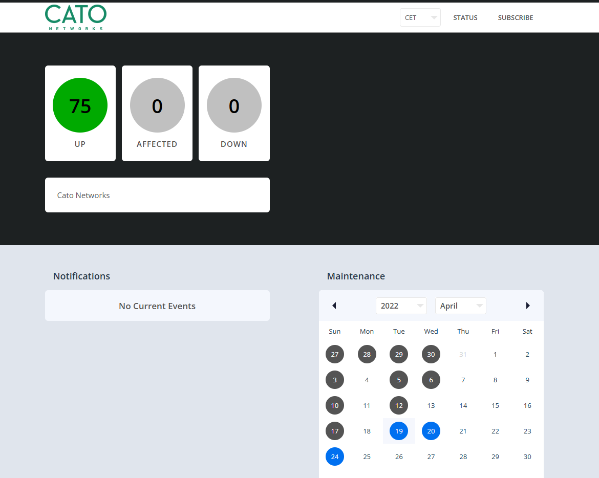Open the SUBSCRIBE section
This screenshot has height=478, width=599.
pyautogui.click(x=516, y=17)
